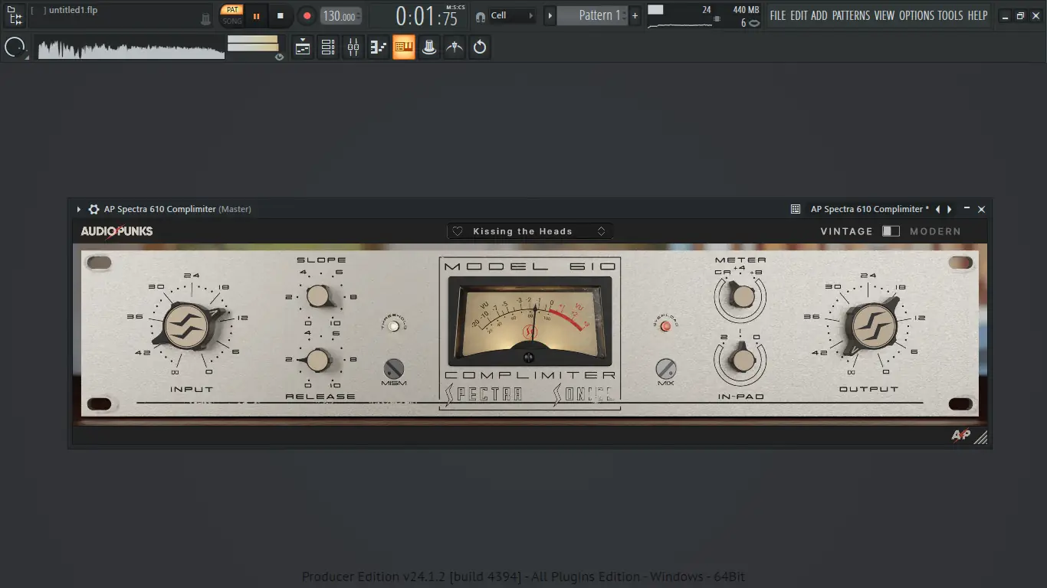The image size is (1047, 588).
Task: Open the Pattern 1 selector
Action: [592, 15]
